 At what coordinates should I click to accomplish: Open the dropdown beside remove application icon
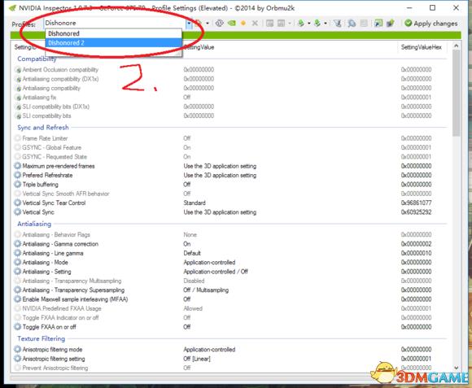(x=290, y=23)
